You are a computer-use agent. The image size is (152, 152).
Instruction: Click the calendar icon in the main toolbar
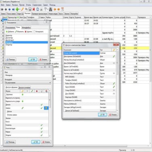(63, 9)
